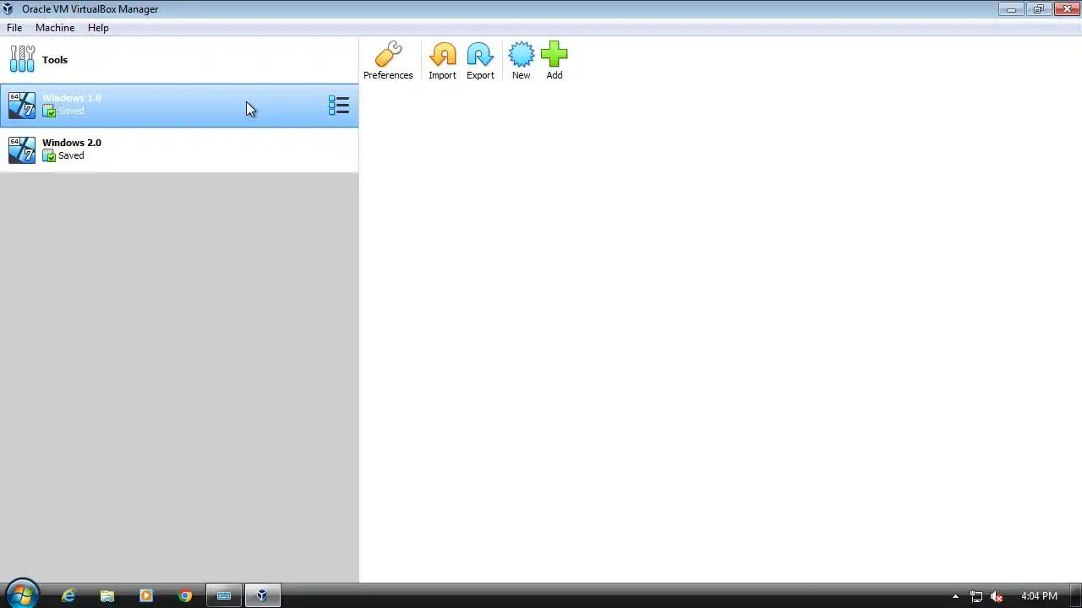Open Windows 1.0 machine menu list icon
The height and width of the screenshot is (608, 1082).
(x=338, y=106)
